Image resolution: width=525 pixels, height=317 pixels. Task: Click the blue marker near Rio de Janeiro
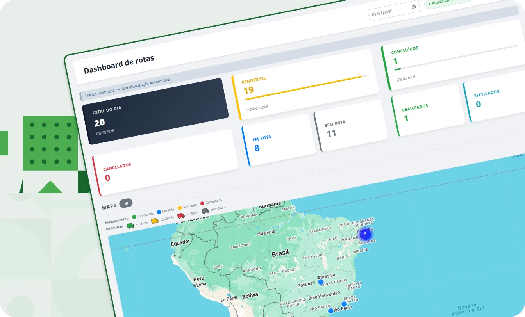(x=344, y=304)
